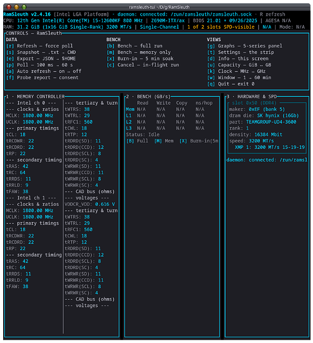Click the ns/hop column header
The image size is (313, 343).
pos(204,103)
